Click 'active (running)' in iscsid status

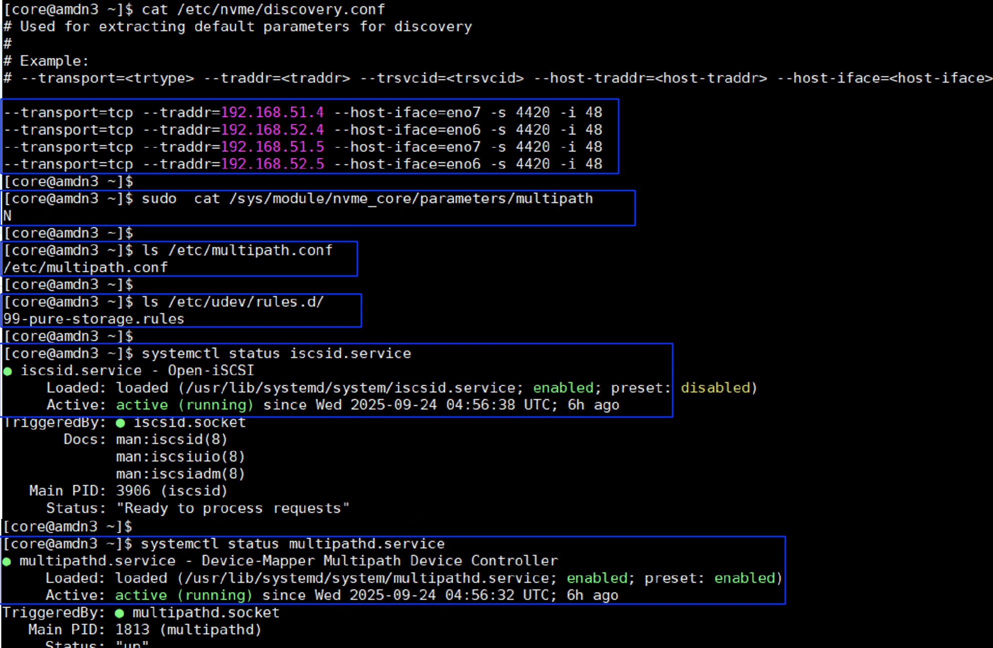[x=185, y=405]
